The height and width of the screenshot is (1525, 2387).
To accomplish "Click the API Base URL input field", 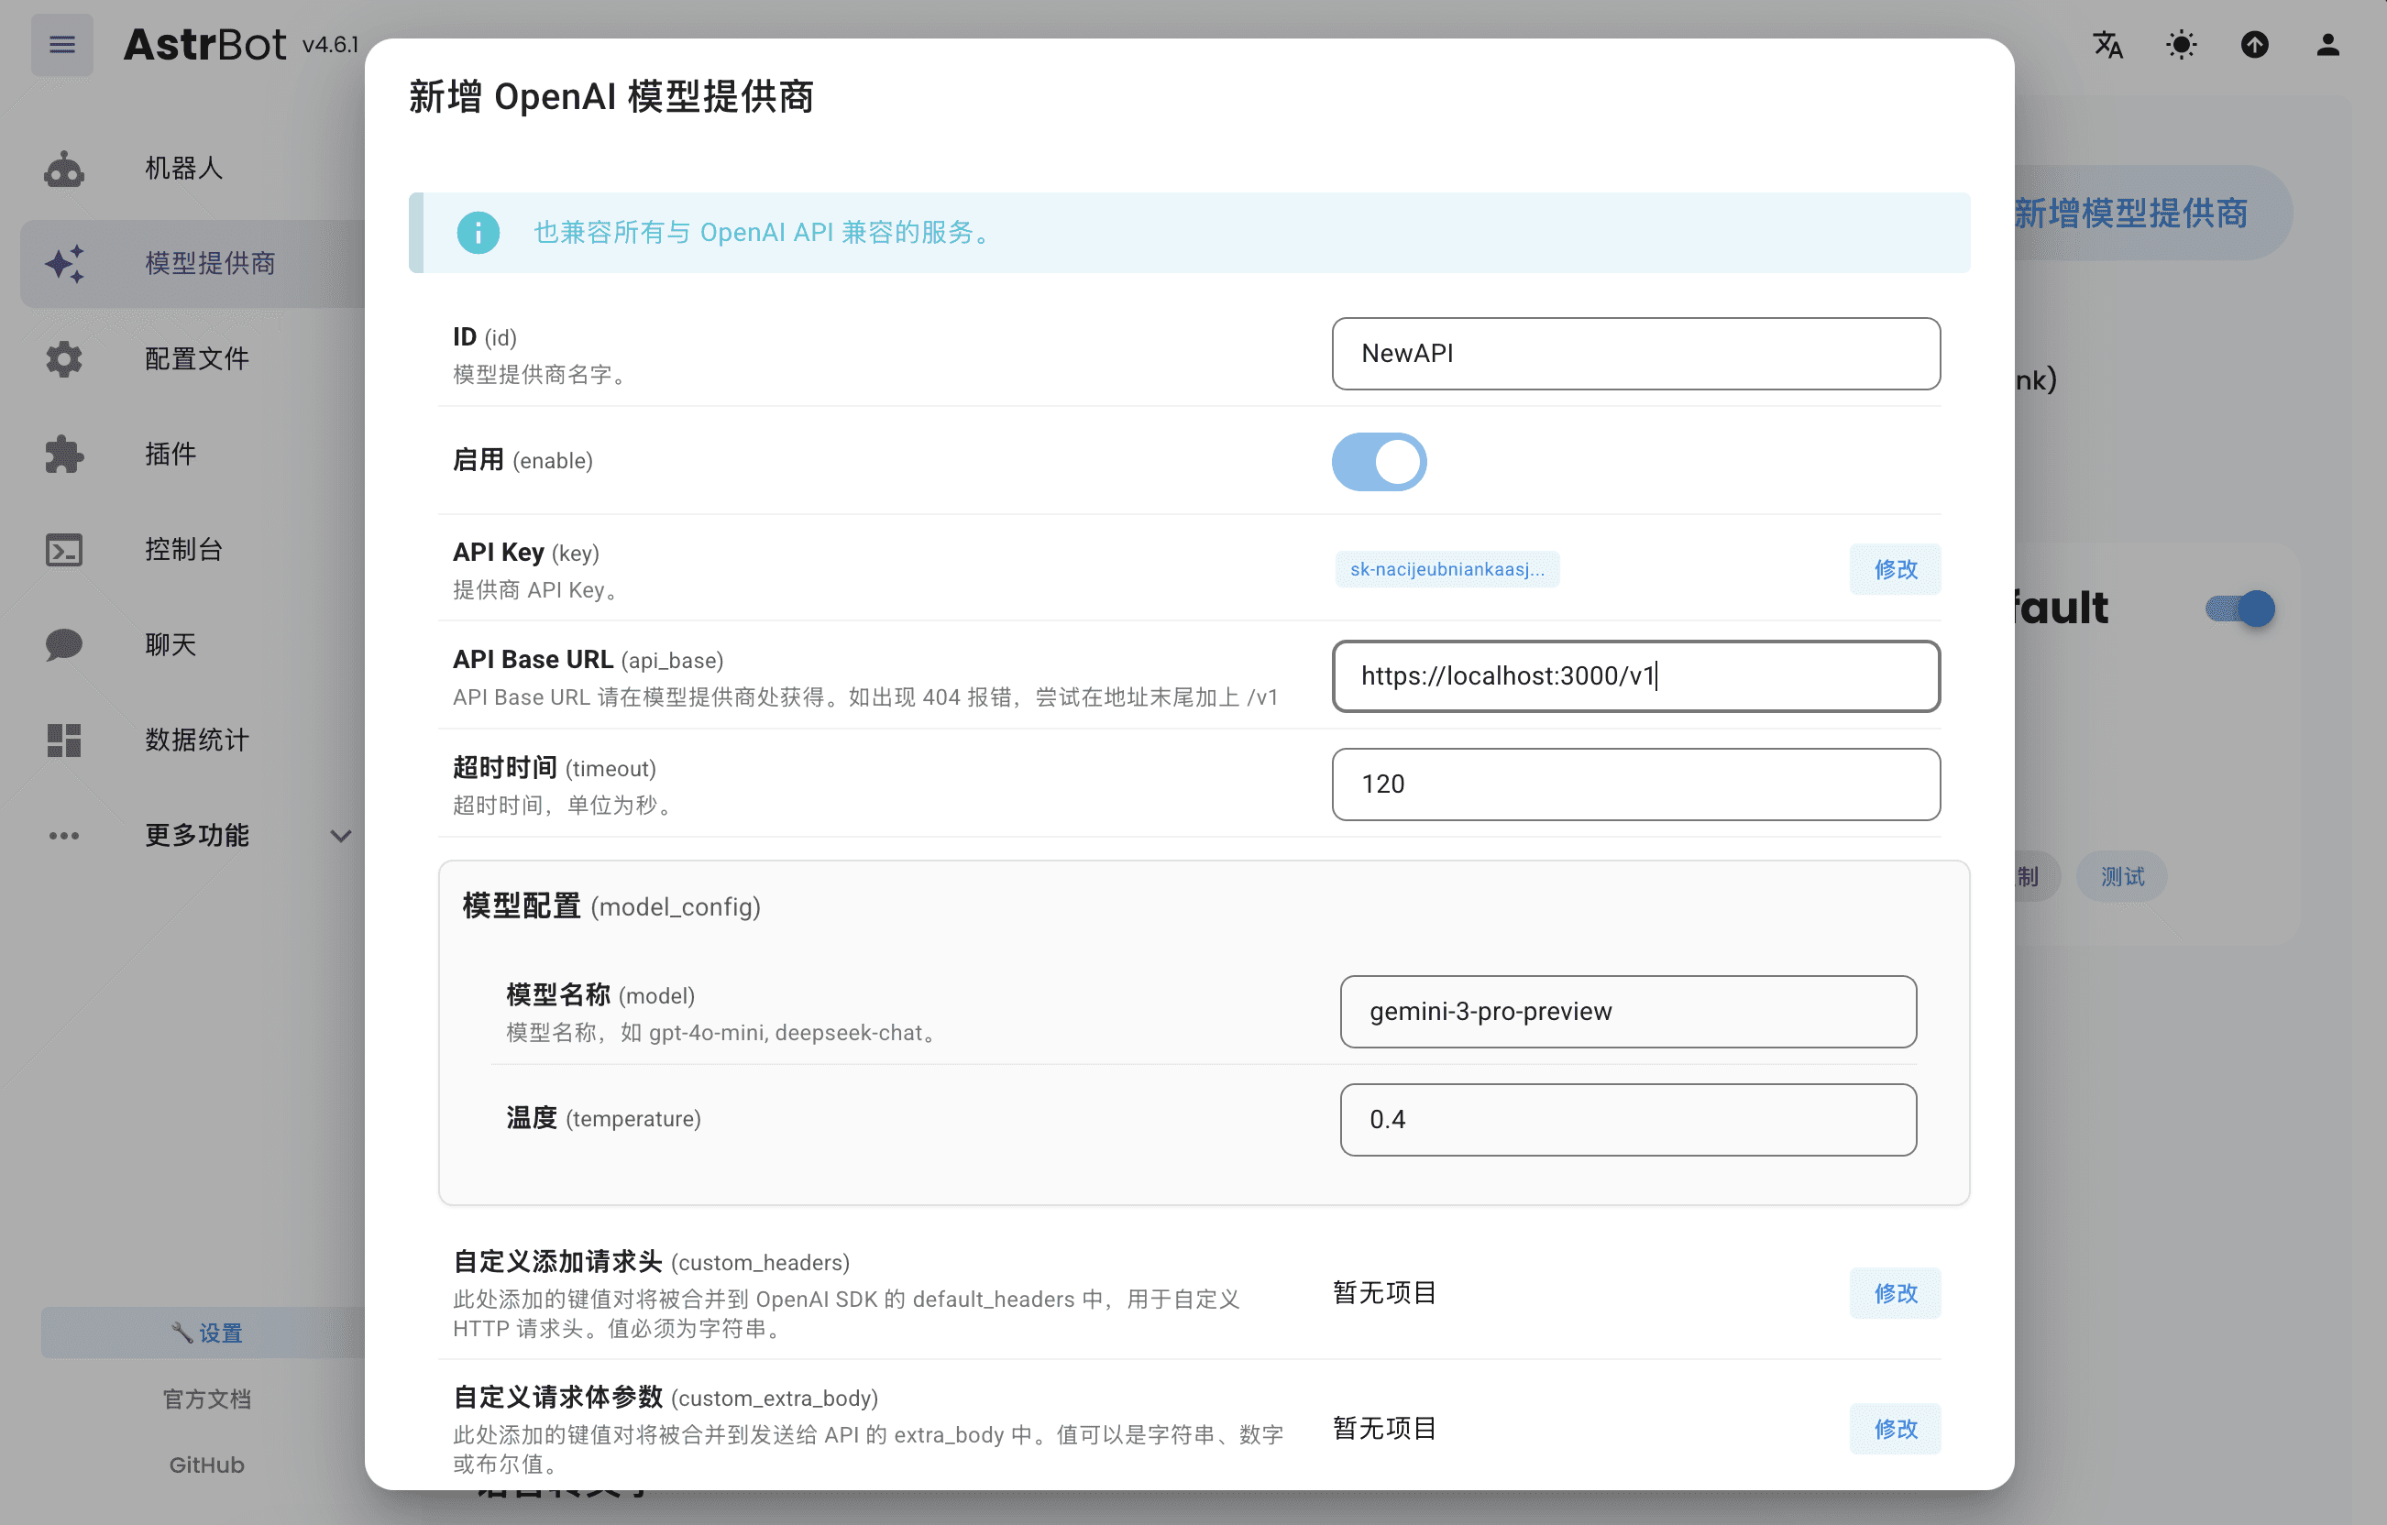I will click(x=1634, y=676).
